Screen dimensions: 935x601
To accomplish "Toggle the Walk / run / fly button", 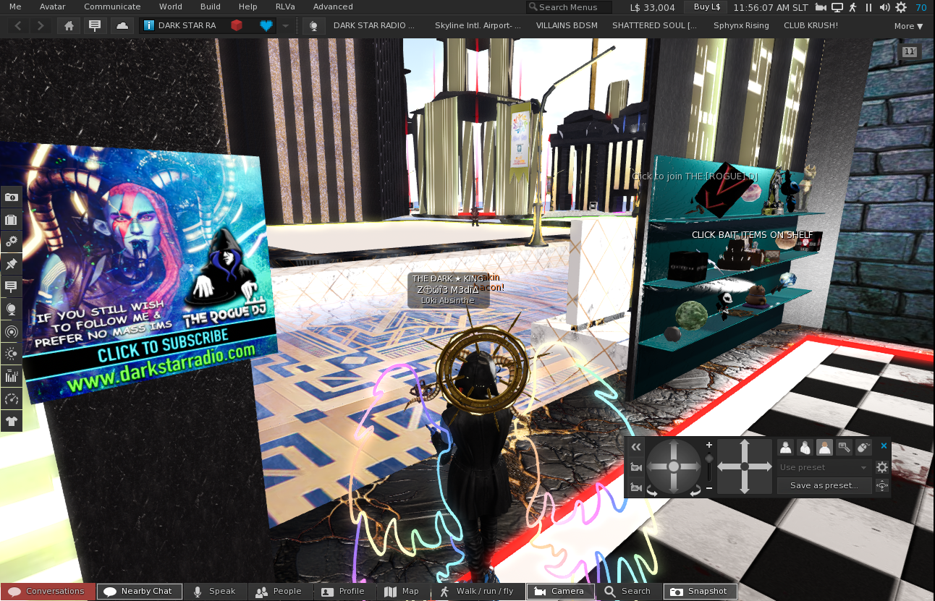I will (476, 592).
